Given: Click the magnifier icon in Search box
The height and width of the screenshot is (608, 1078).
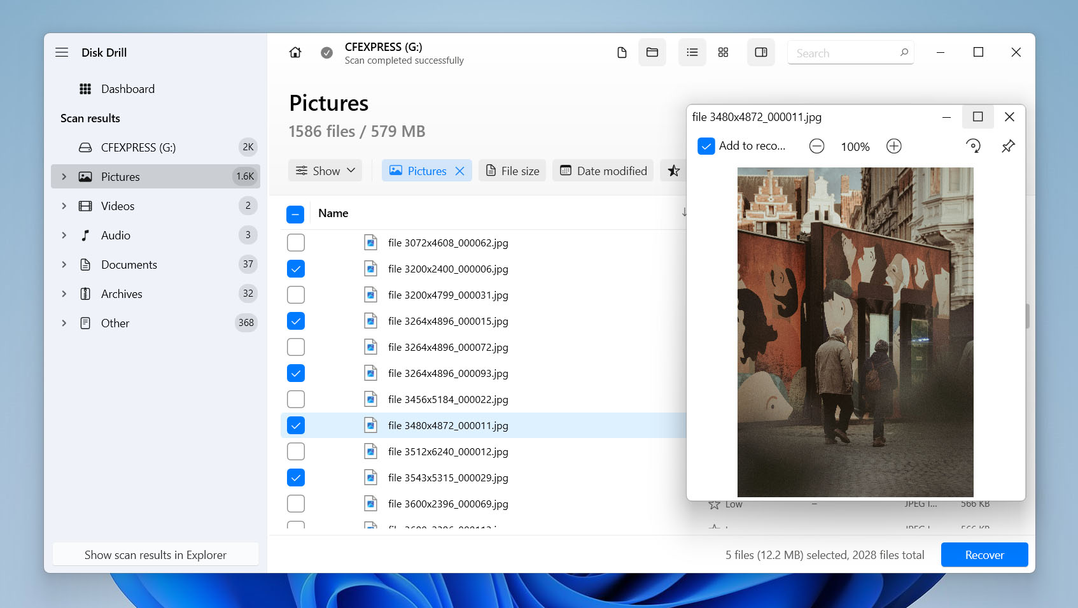Looking at the screenshot, I should [904, 52].
